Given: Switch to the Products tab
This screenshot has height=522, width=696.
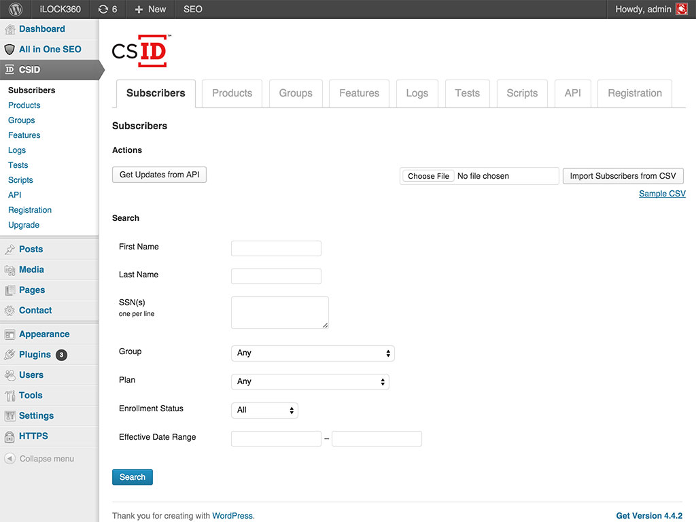Looking at the screenshot, I should (x=232, y=93).
